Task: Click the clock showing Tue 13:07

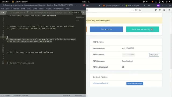Action: point(86,2)
